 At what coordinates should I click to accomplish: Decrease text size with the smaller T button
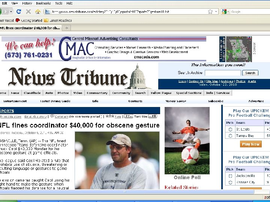(x=129, y=116)
